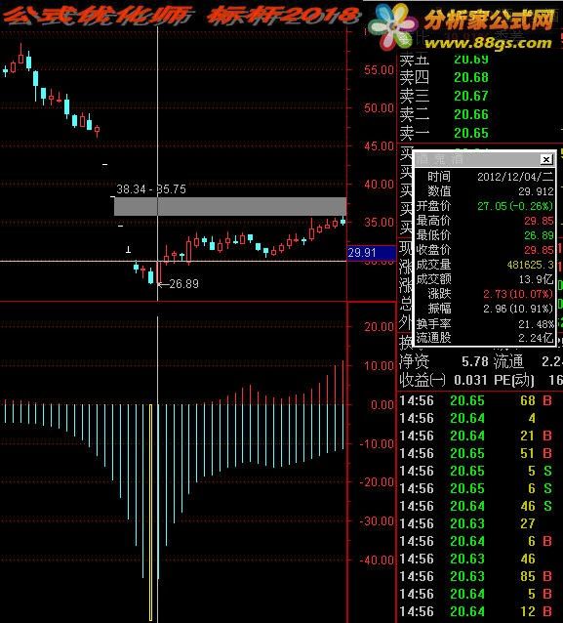Click the 55.00 price axis label

click(x=379, y=70)
